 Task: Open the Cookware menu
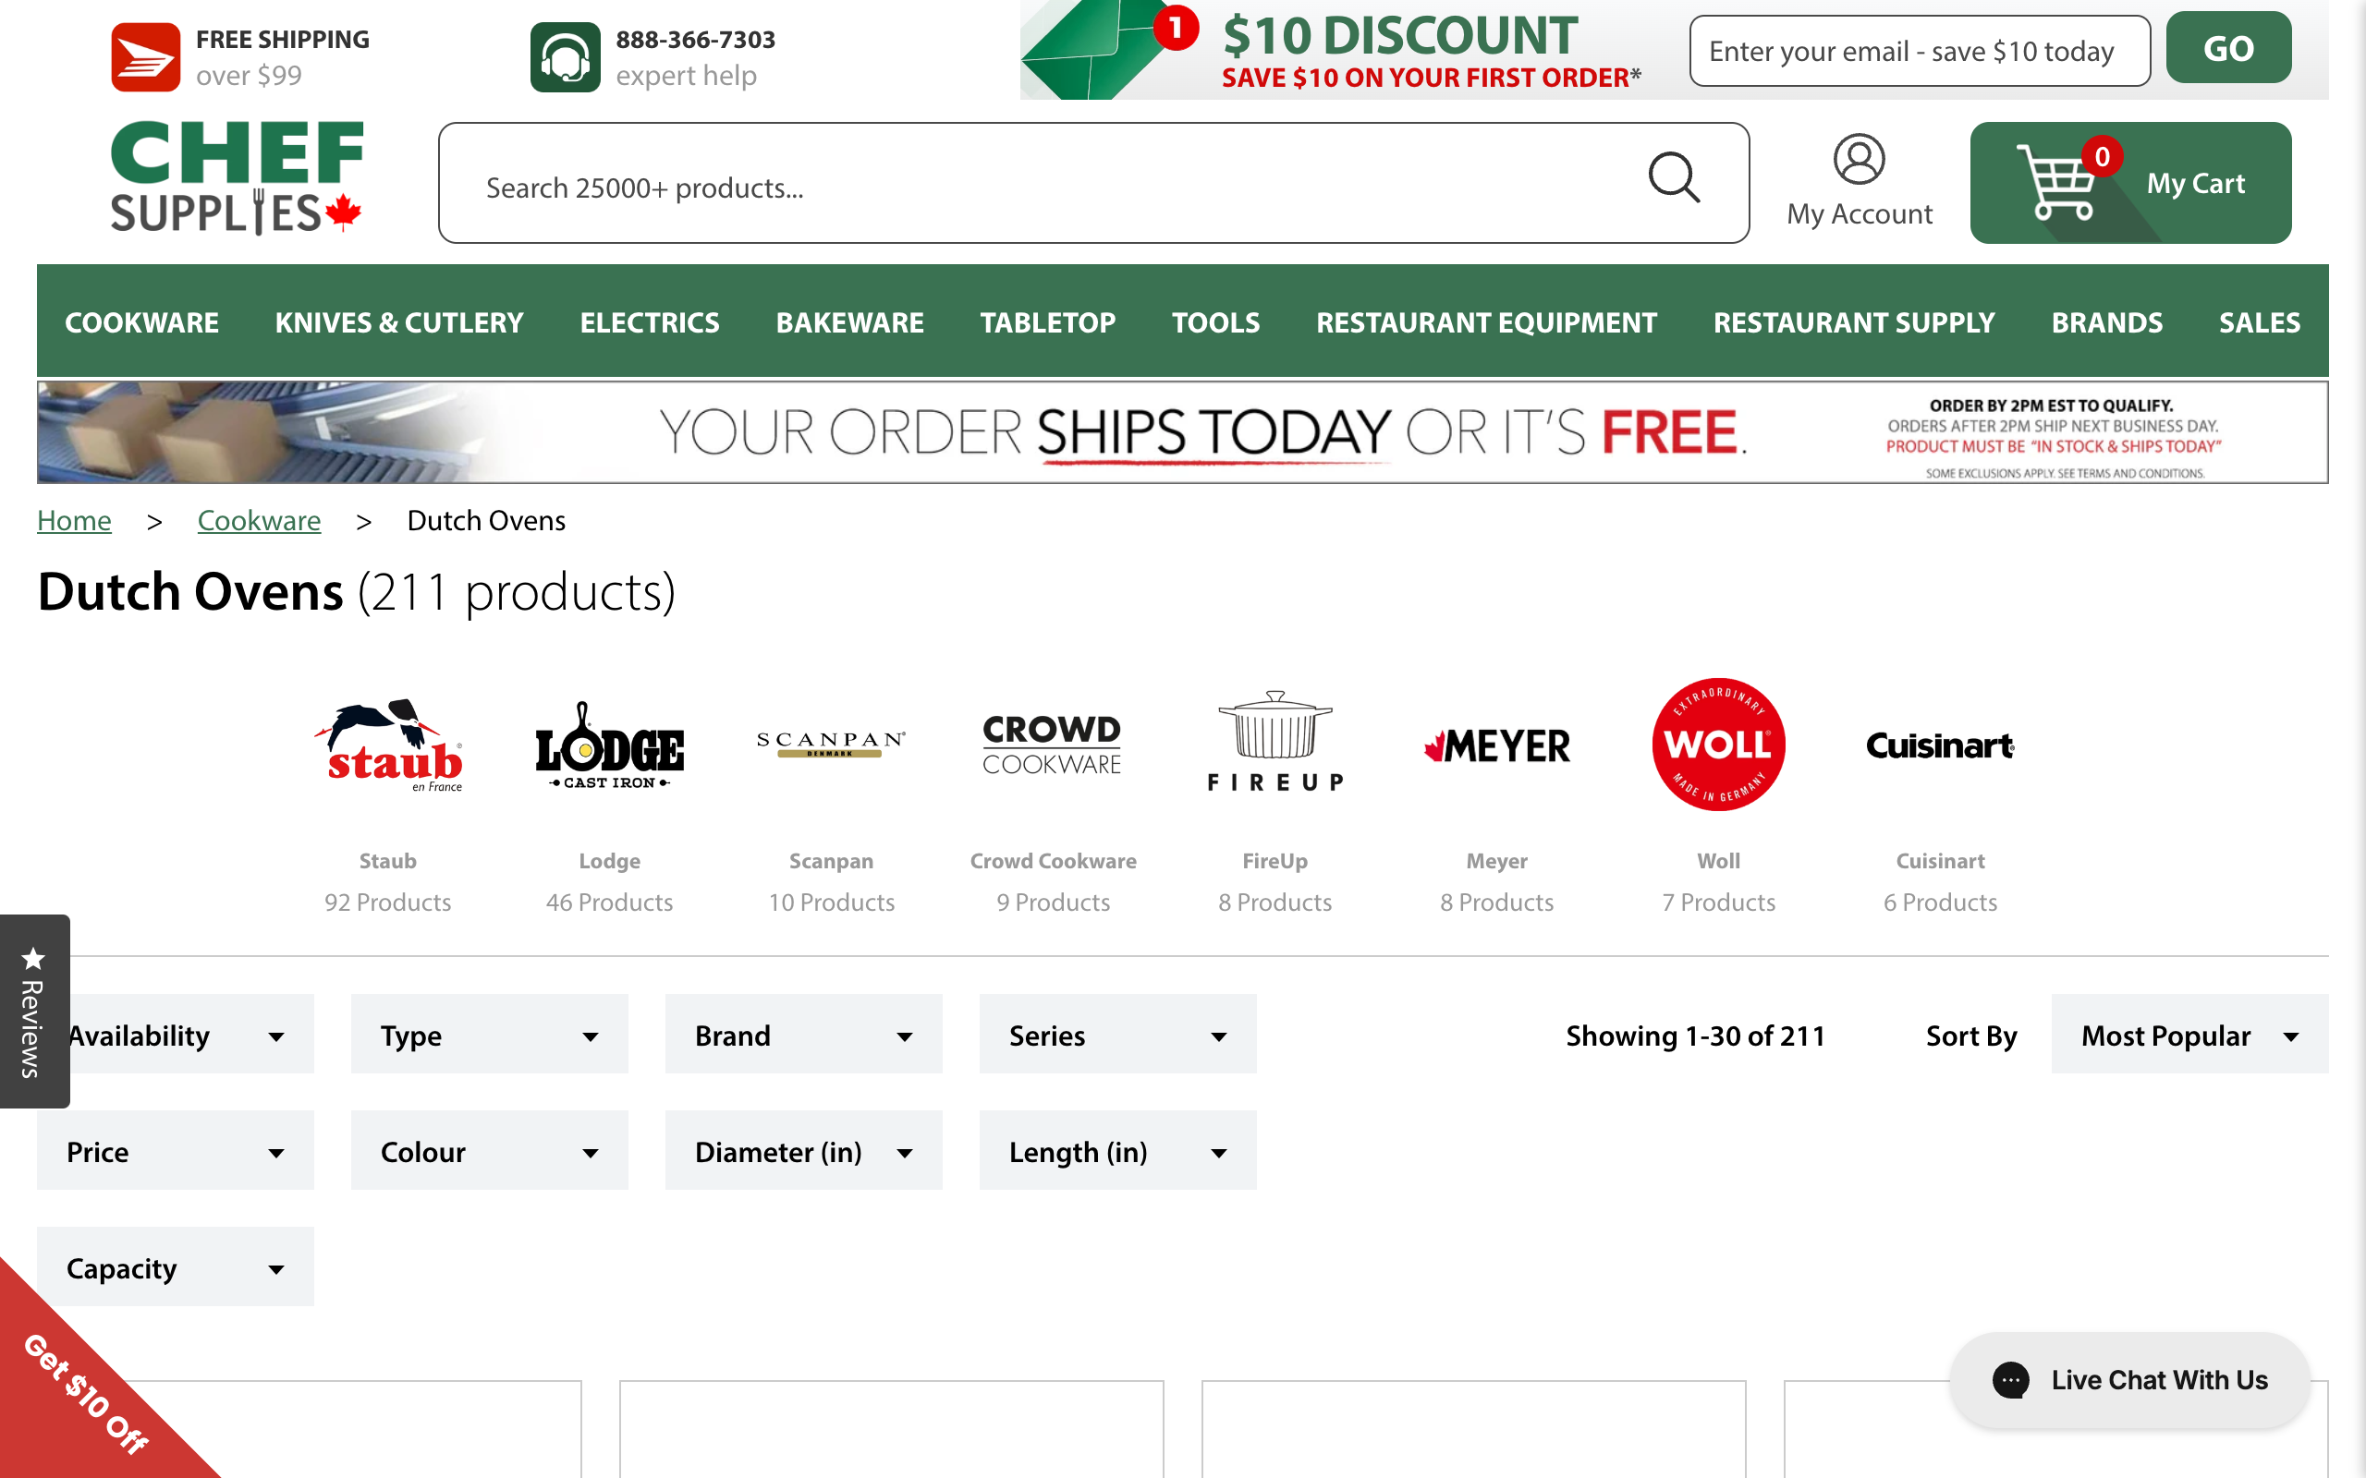point(141,322)
